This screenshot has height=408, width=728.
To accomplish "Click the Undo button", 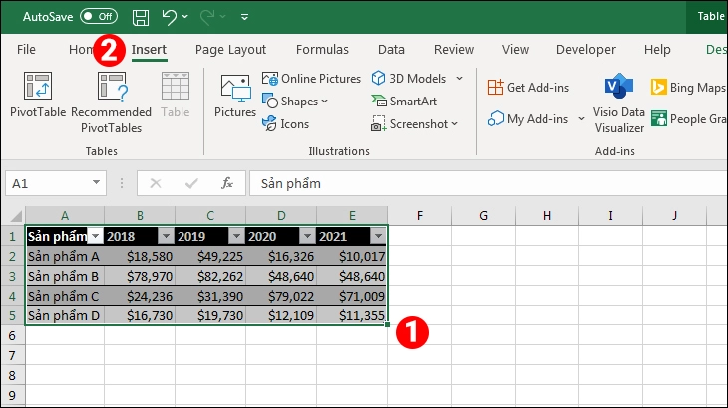I will coord(170,17).
